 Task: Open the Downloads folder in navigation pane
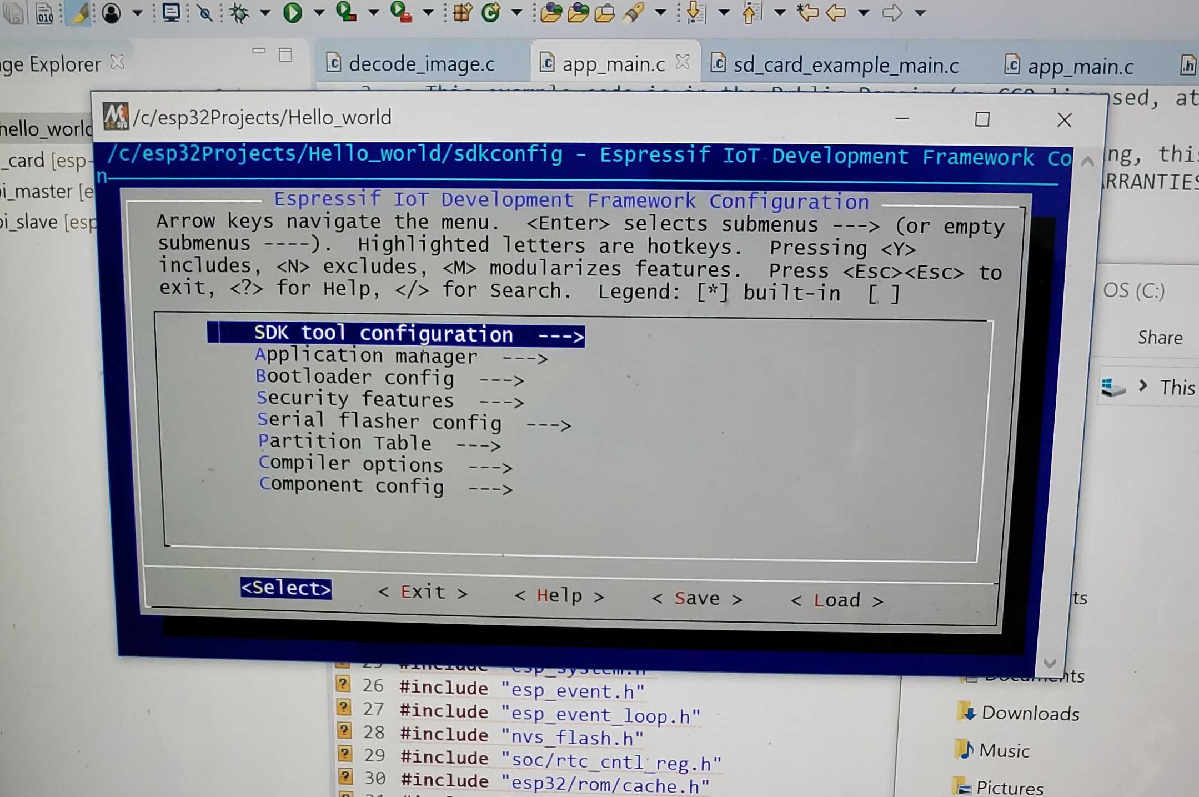[x=1019, y=713]
